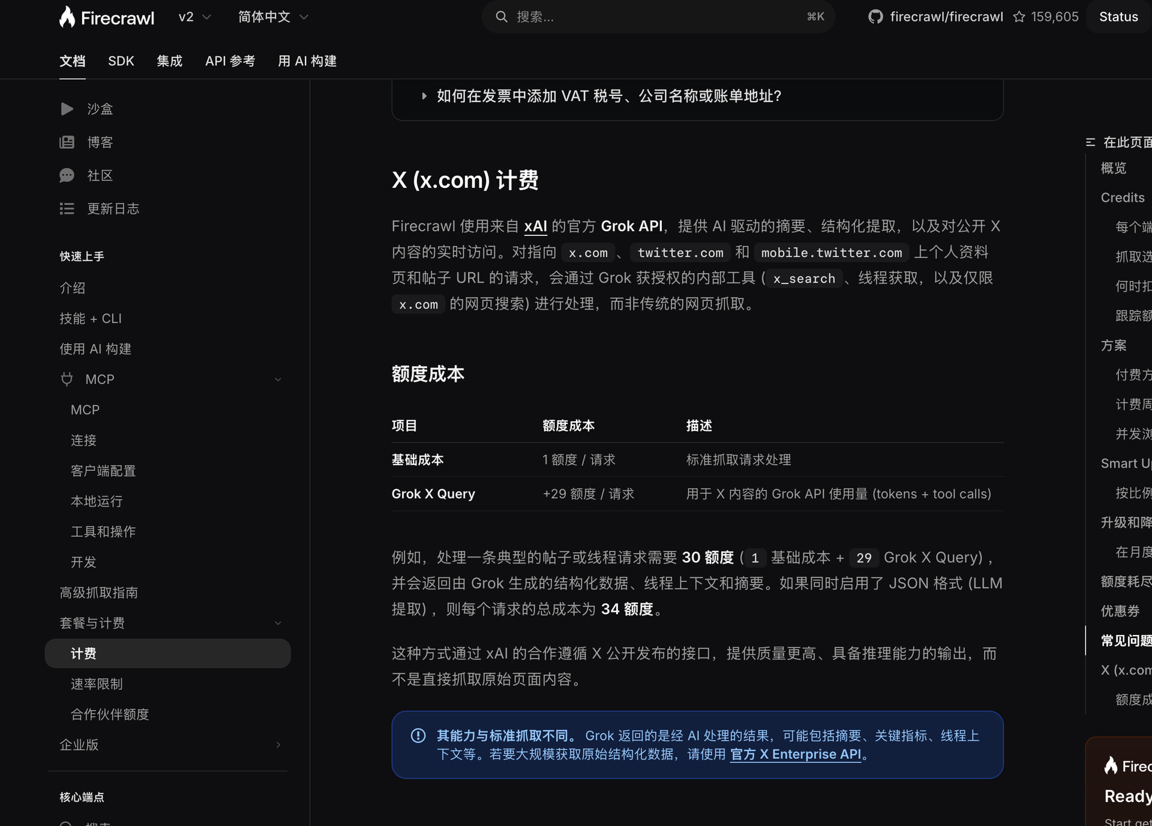Screen dimensions: 1152x826
Task: Open the 连接 page under MCP
Action: coord(83,441)
